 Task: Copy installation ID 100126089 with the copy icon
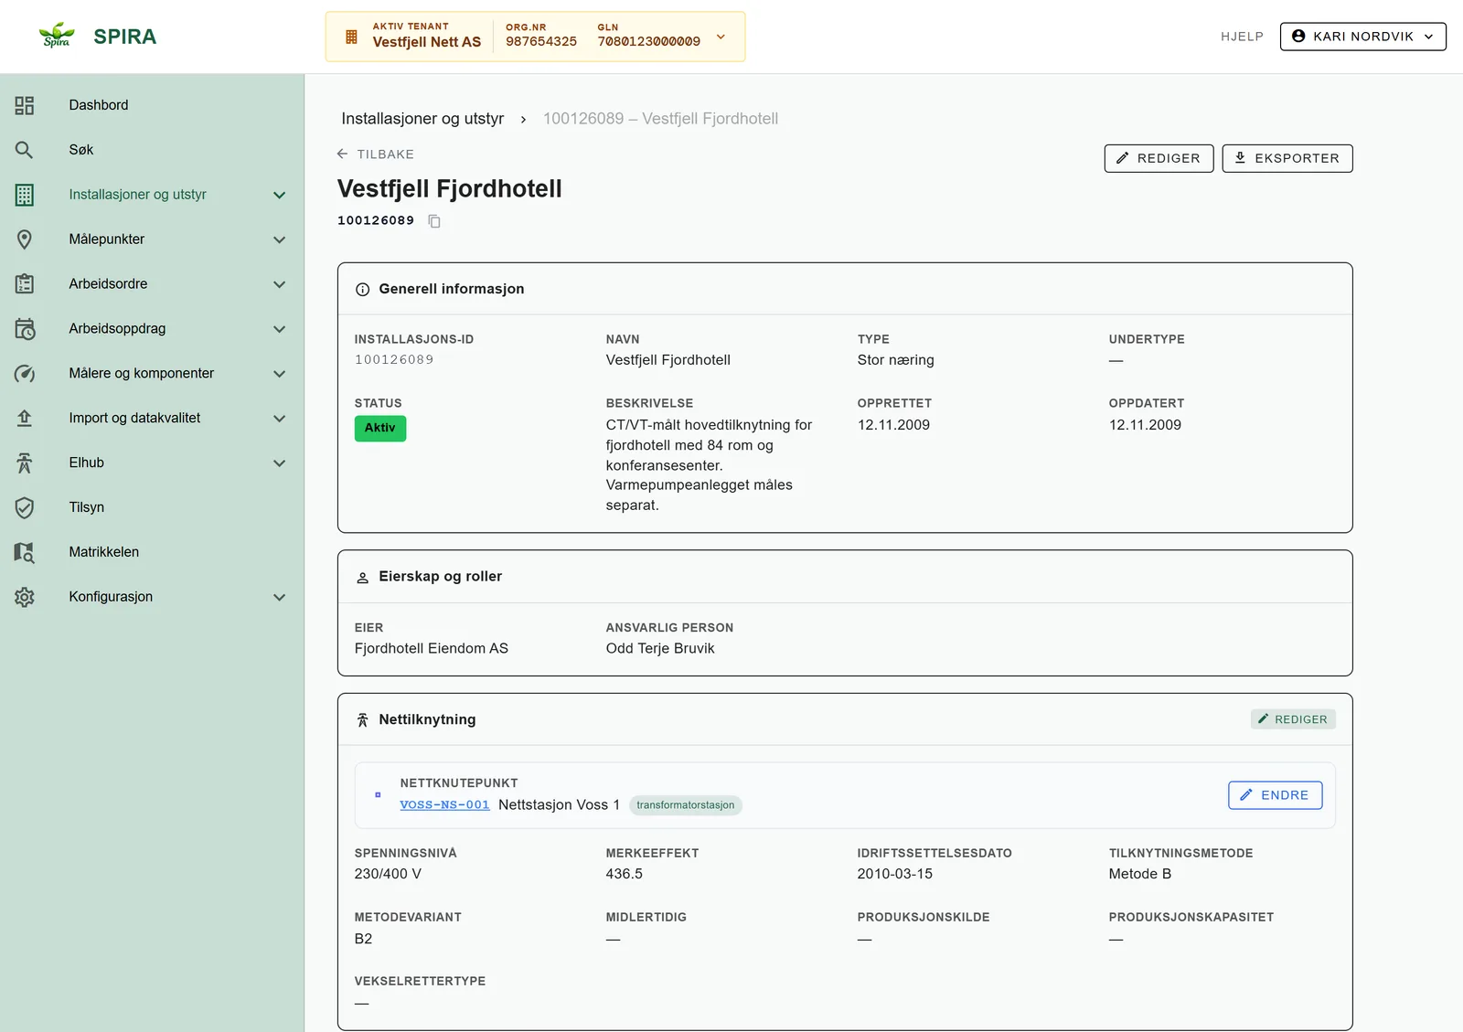tap(434, 221)
